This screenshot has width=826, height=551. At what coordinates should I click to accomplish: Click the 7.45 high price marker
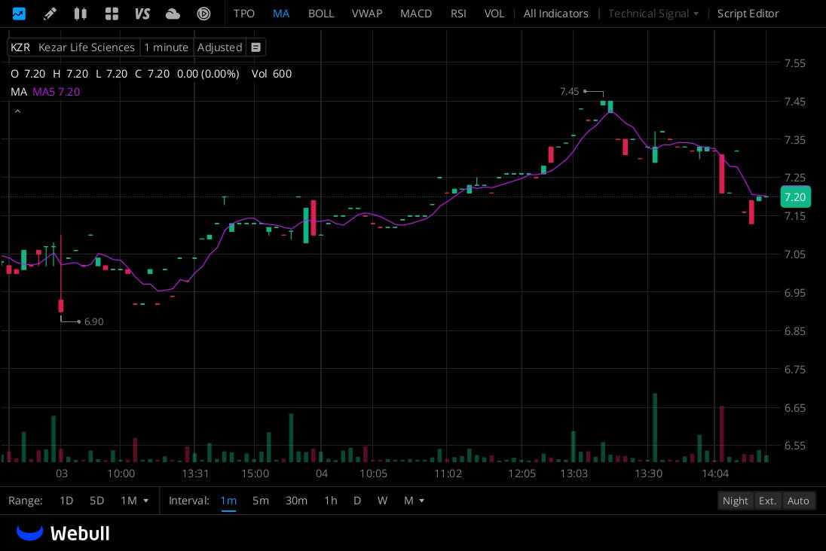click(x=569, y=92)
